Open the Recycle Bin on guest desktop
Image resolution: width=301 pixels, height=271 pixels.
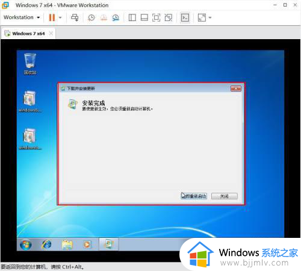coord(30,64)
